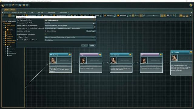The image size is (194, 109).
Task: Click the Flow breadcrumb item
Action: coord(32,12)
